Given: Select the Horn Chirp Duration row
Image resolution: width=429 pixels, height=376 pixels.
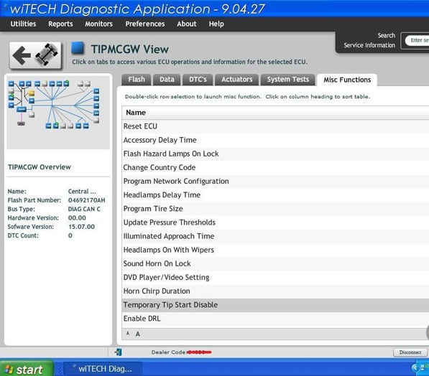Looking at the screenshot, I should [275, 291].
